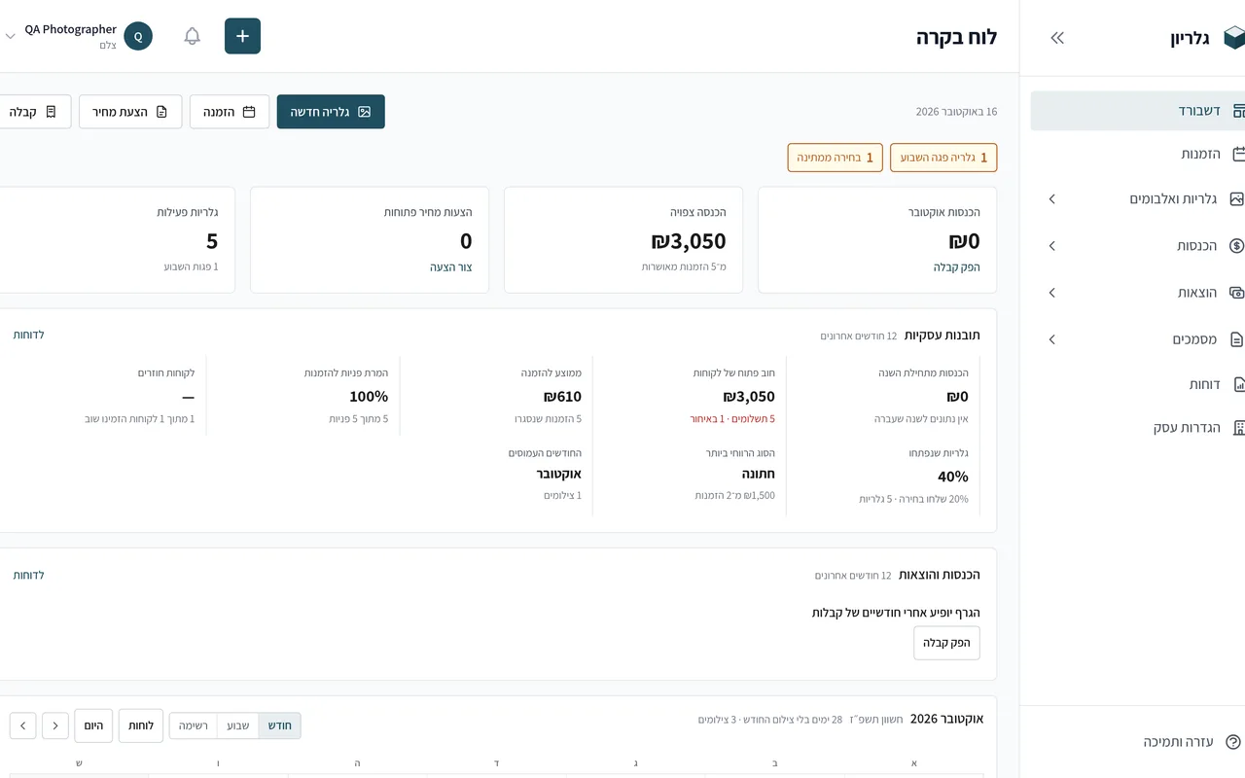Image resolution: width=1245 pixels, height=778 pixels.
Task: Expand the הכנסות submenu chevron
Action: (1051, 246)
